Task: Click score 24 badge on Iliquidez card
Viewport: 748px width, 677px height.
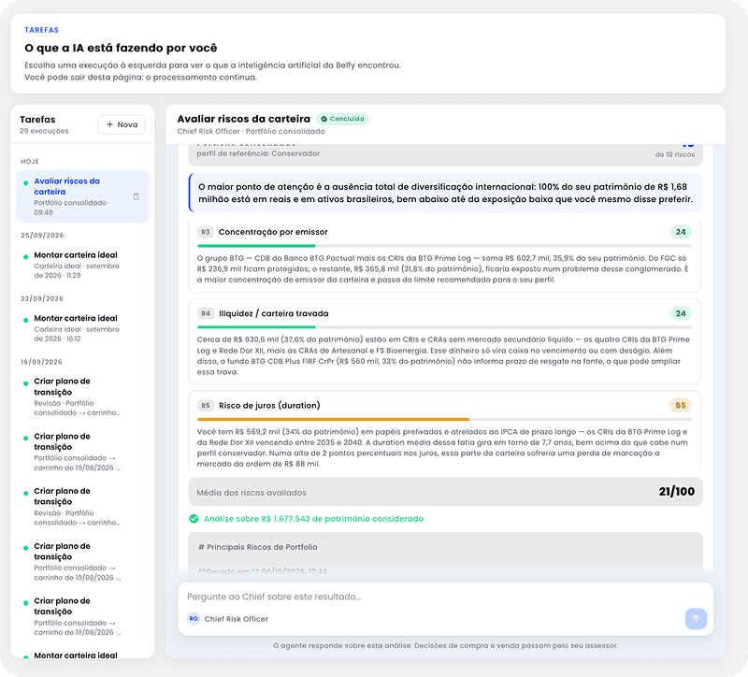Action: [681, 313]
